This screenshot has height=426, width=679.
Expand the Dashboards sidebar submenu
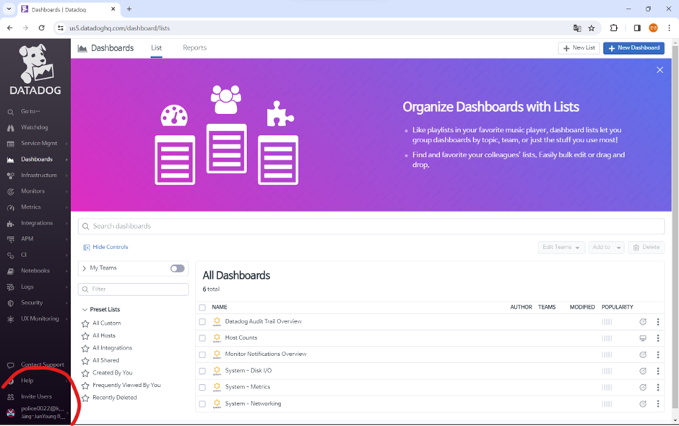point(66,160)
